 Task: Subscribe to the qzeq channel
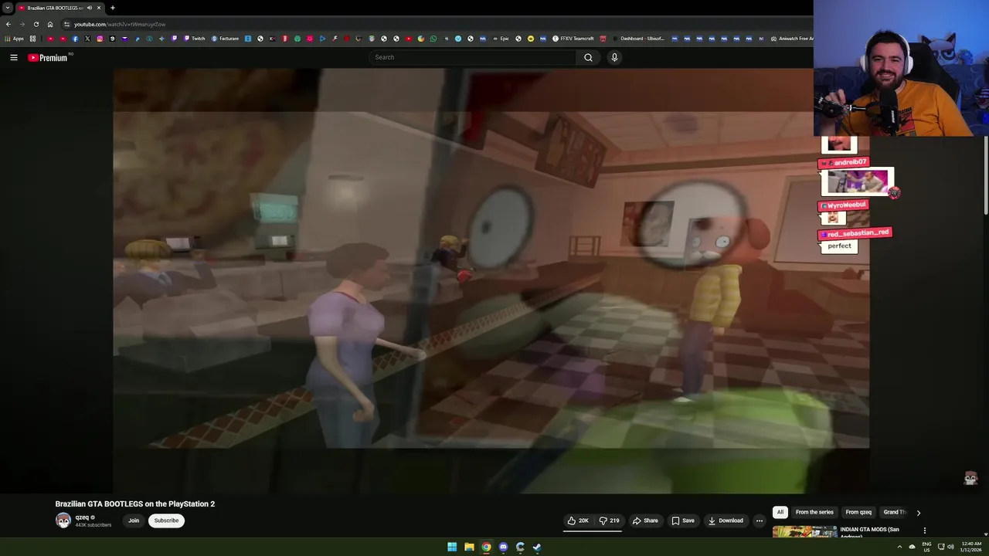166,520
